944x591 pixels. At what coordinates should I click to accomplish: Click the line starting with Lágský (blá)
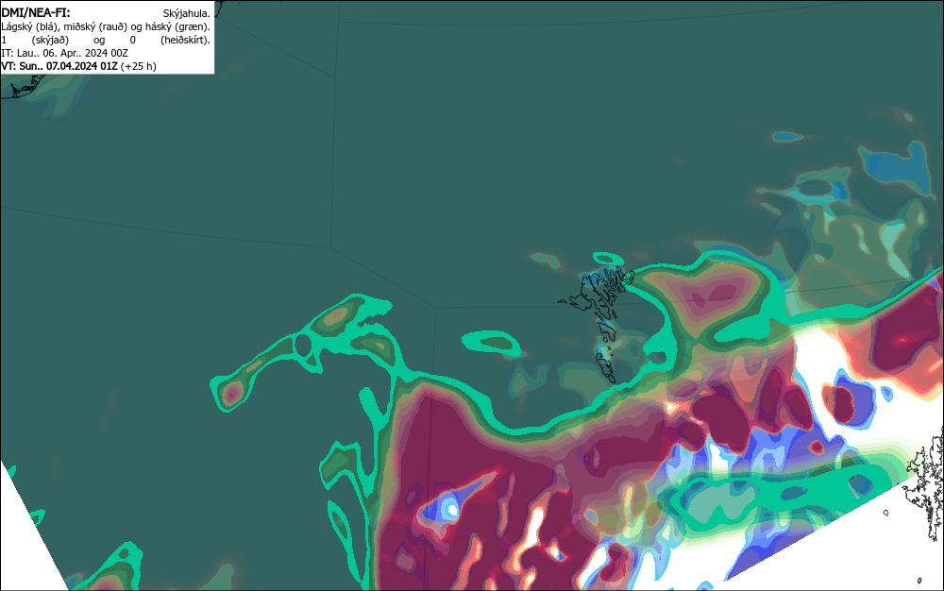[x=106, y=26]
